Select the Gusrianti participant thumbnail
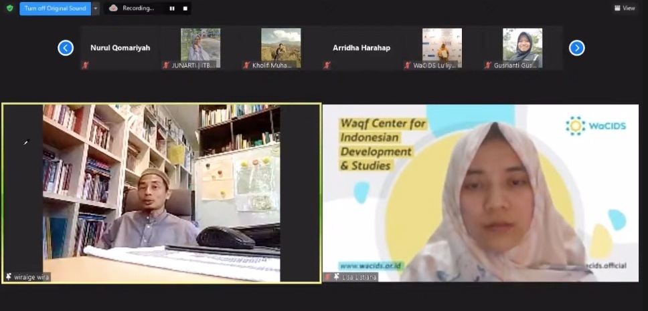This screenshot has width=648, height=311. pos(522,48)
